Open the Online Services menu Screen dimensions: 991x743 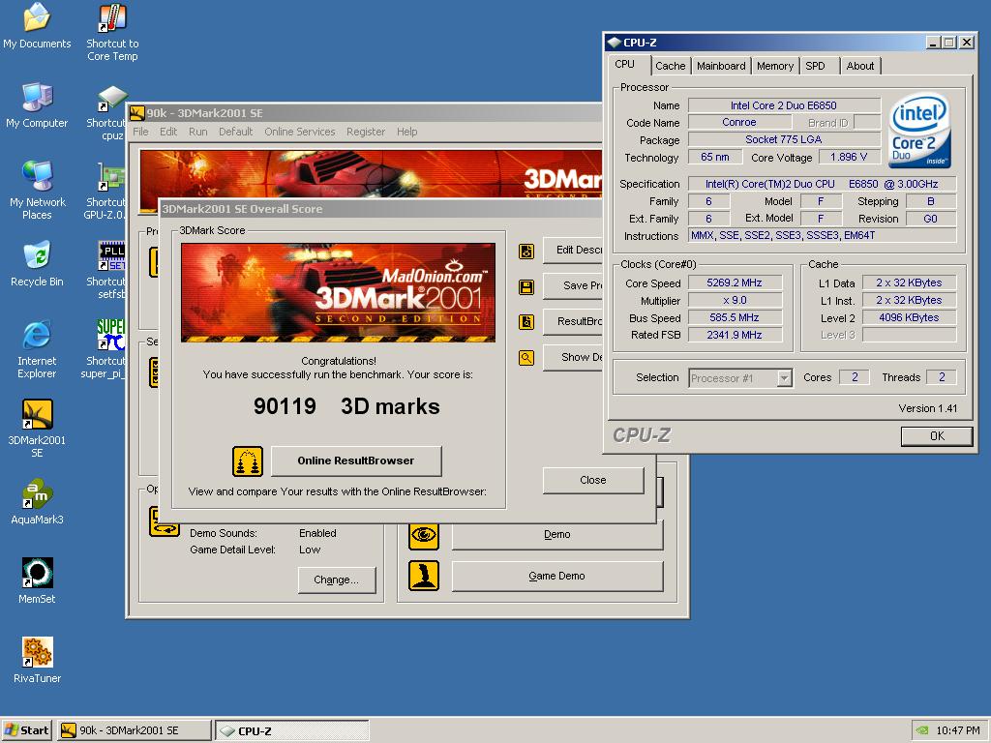300,132
